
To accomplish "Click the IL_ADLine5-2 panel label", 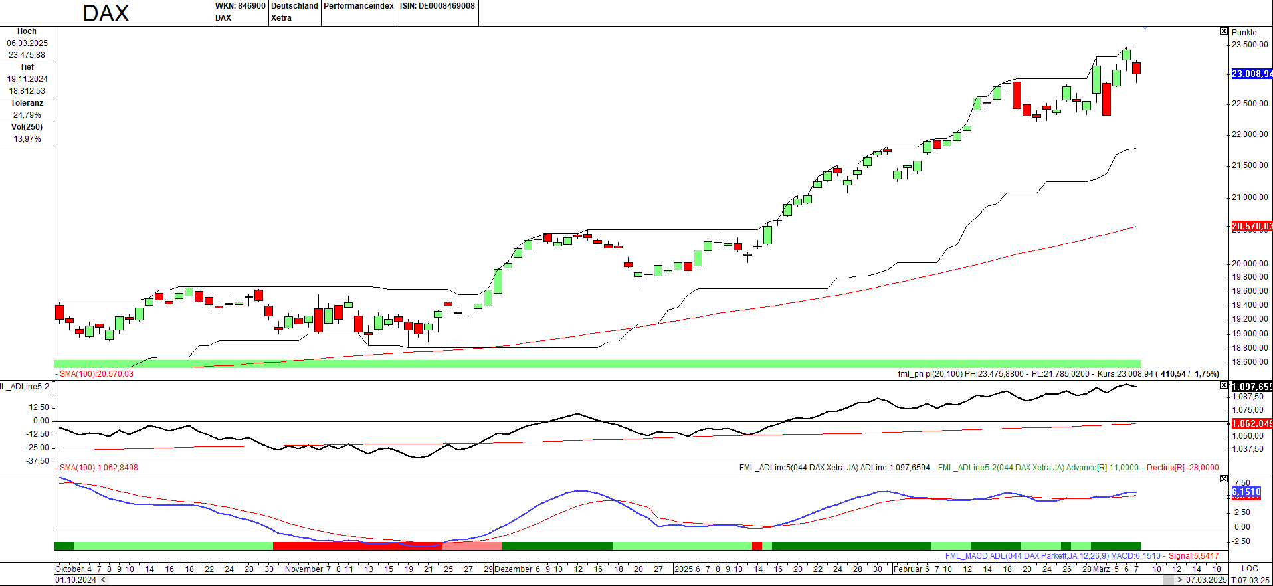I will [25, 386].
